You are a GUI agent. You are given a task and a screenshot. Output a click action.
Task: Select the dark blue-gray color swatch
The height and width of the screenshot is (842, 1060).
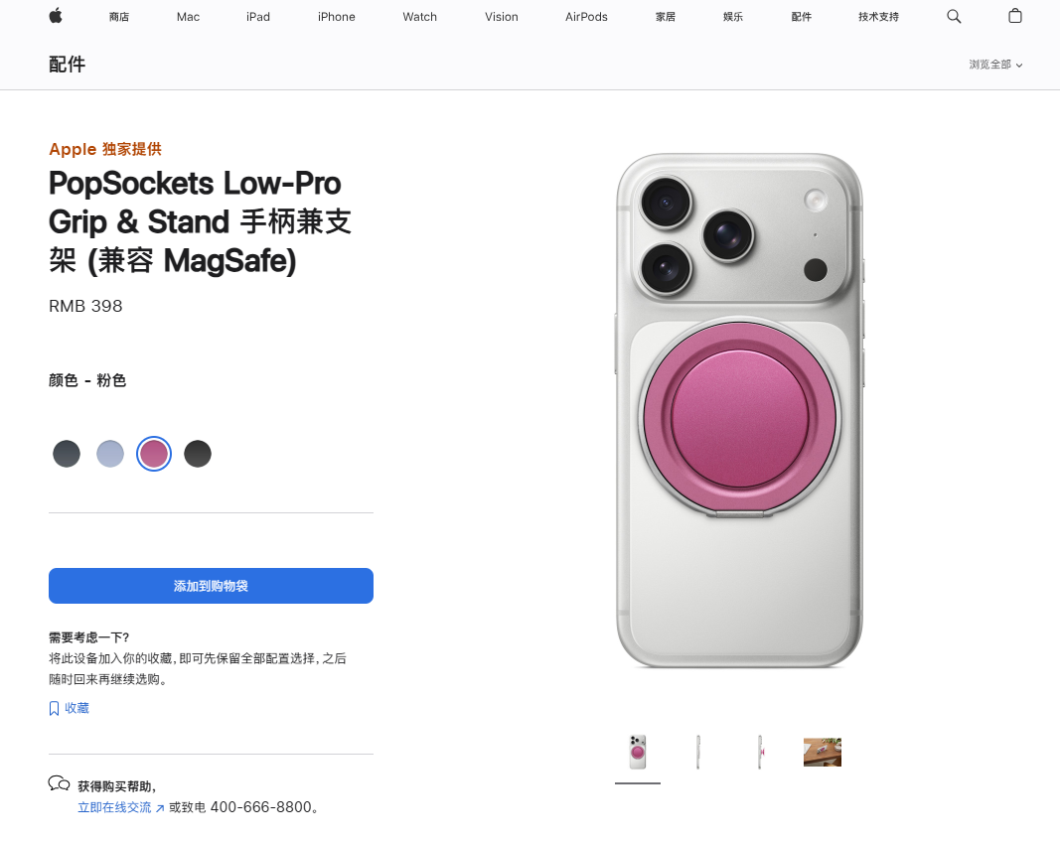coord(67,454)
